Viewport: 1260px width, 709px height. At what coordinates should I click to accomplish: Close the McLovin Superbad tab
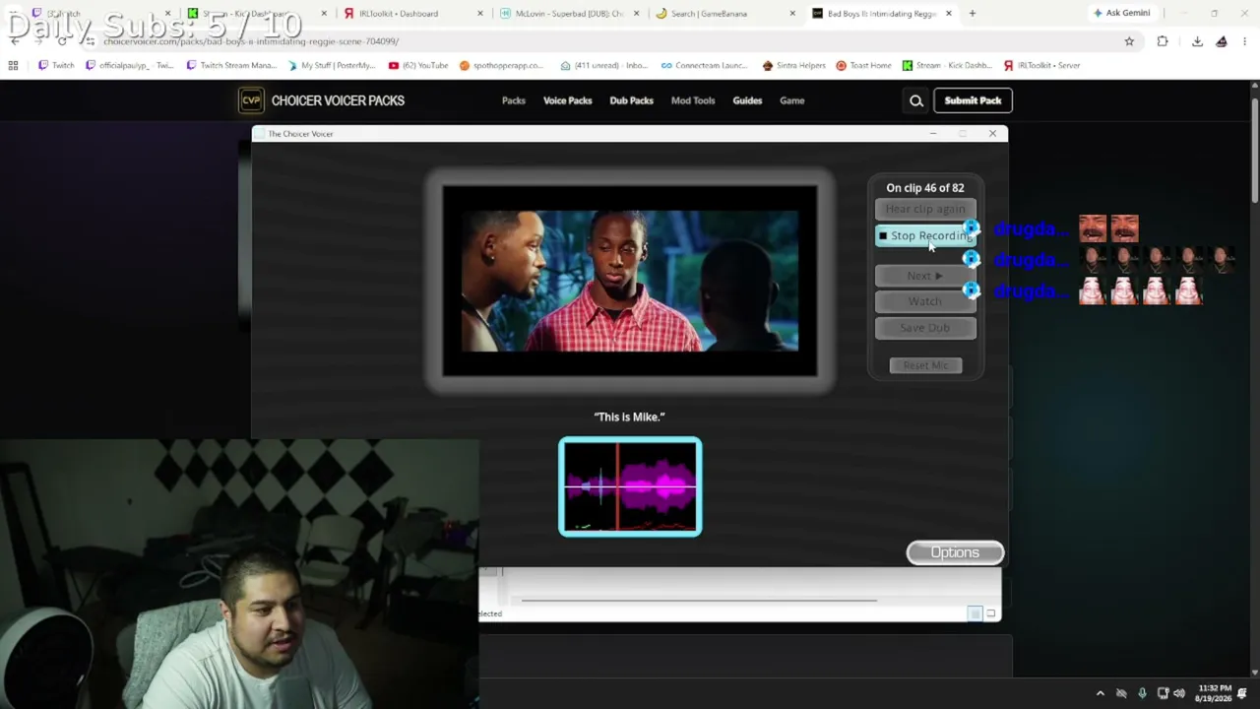tap(637, 14)
